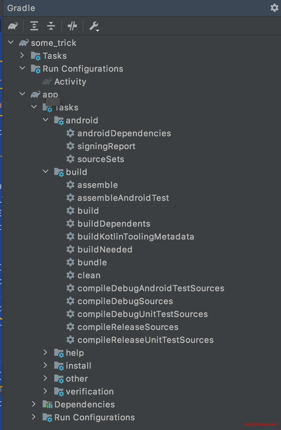Collapse the android task group
Image resolution: width=281 pixels, height=430 pixels.
(x=46, y=120)
